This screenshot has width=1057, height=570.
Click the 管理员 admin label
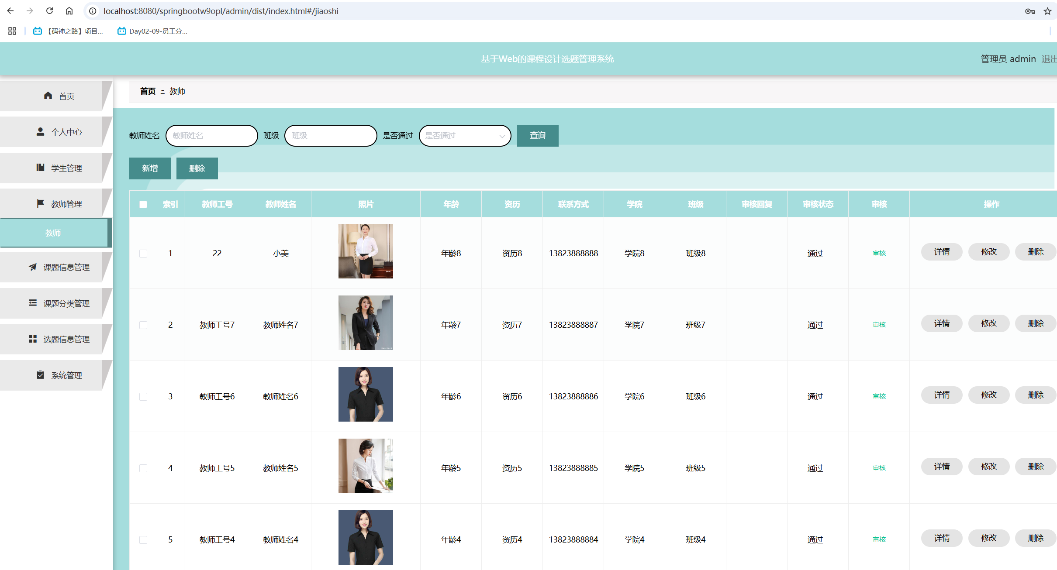[1008, 59]
